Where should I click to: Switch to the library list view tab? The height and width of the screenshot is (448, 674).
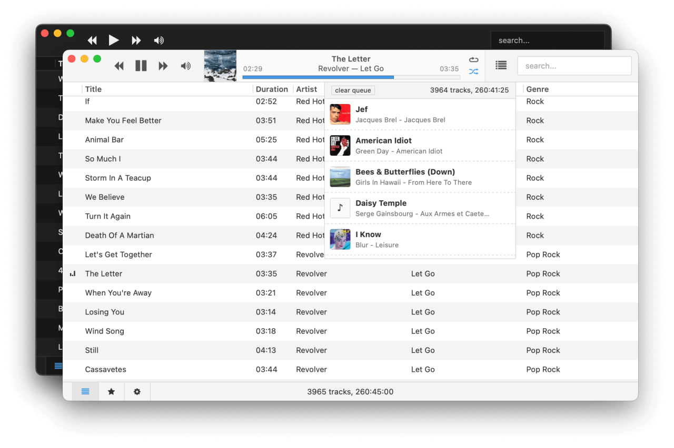click(x=85, y=392)
